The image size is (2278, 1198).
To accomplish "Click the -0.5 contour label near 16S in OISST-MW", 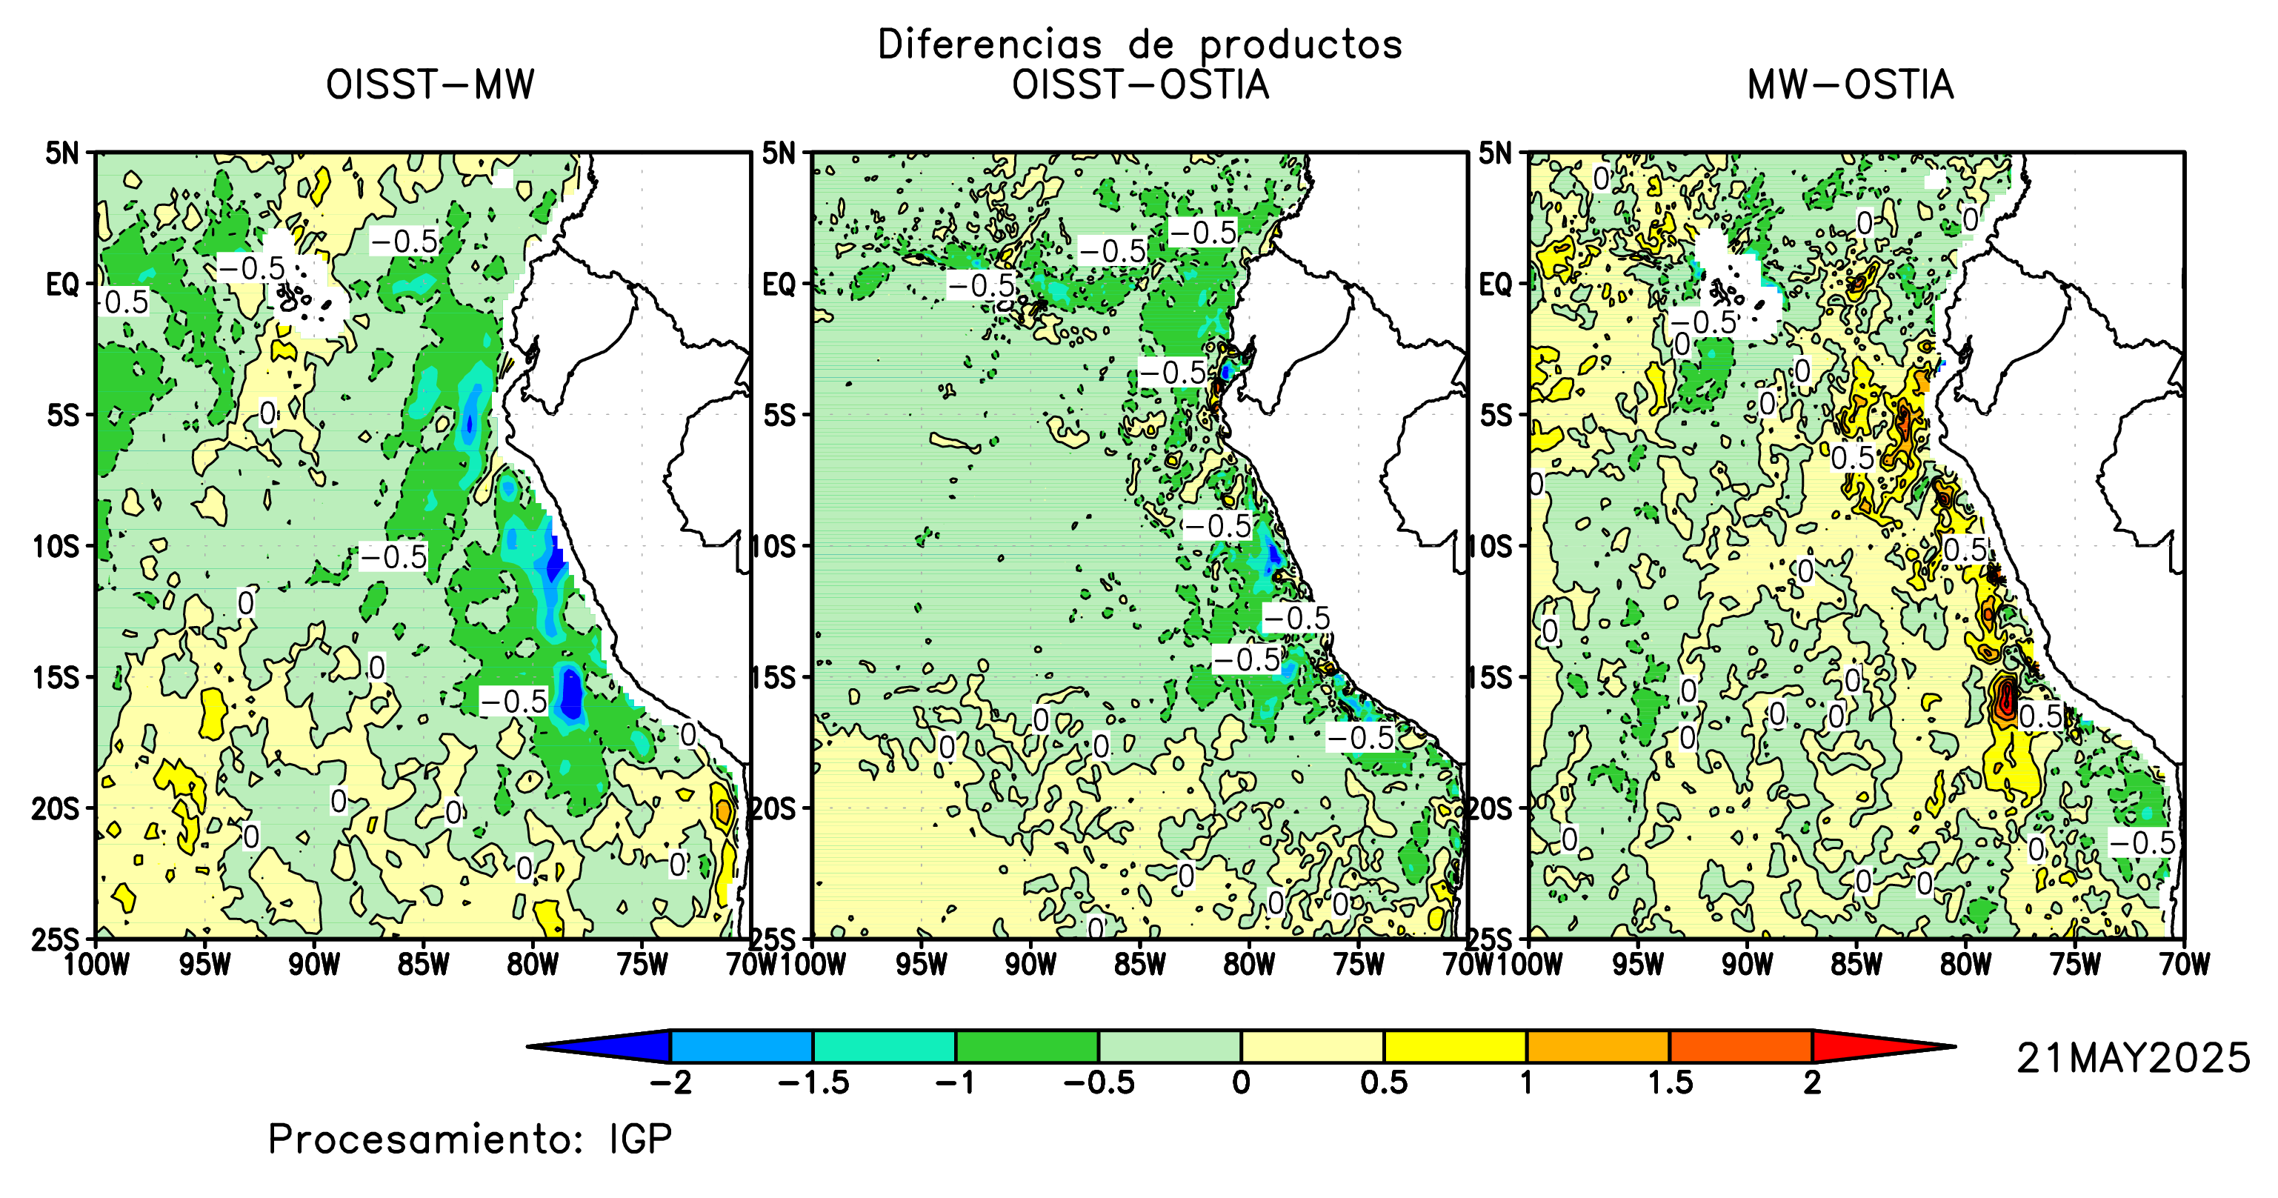I will [514, 701].
